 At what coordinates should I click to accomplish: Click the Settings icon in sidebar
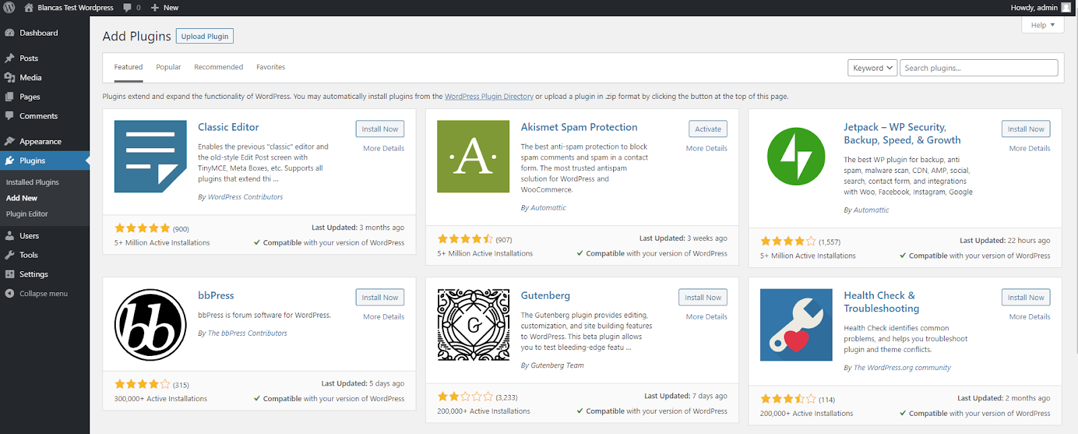(9, 275)
